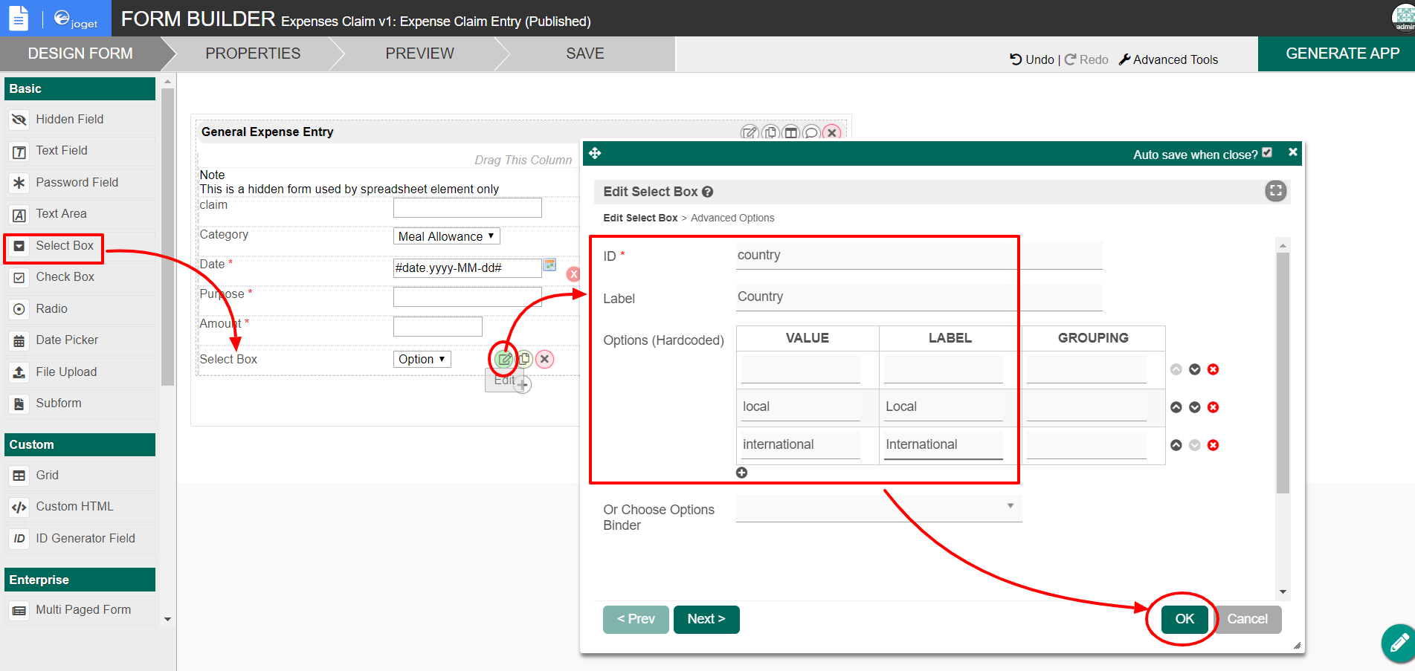The image size is (1415, 671).
Task: Open the Category 'Meal Allowance' dropdown
Action: point(446,236)
